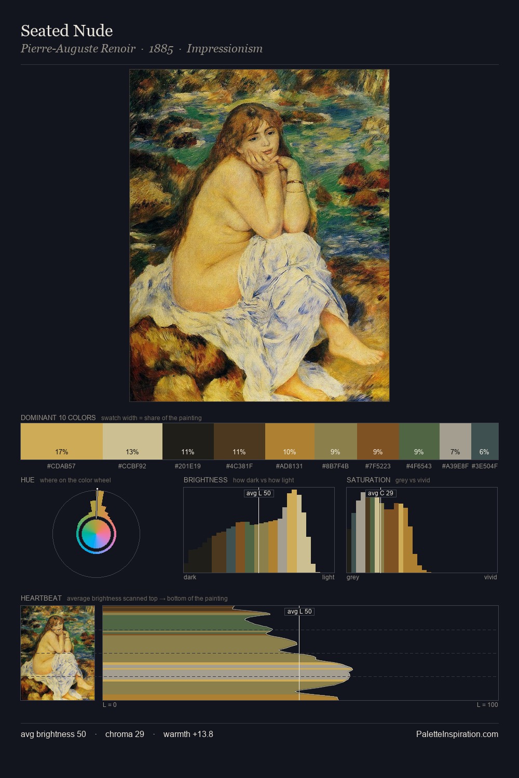The width and height of the screenshot is (519, 778).
Task: Select the #3E504F dark teal swatch
Action: point(485,441)
